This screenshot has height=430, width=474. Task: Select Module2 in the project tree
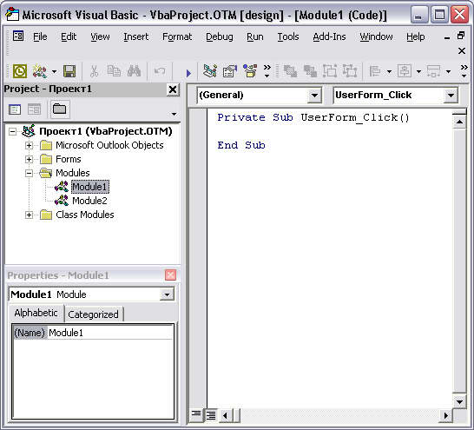coord(89,201)
